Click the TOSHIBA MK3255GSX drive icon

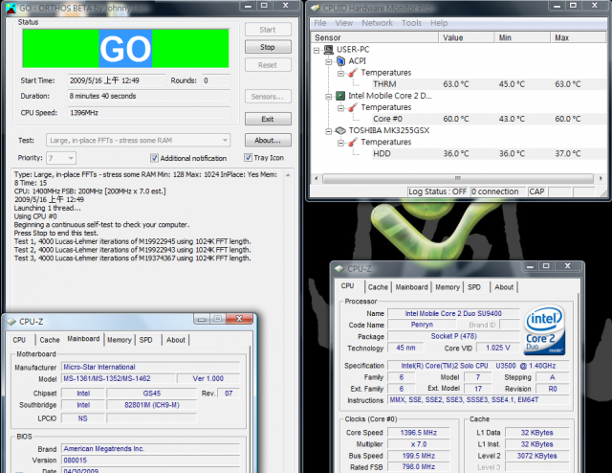[x=340, y=130]
